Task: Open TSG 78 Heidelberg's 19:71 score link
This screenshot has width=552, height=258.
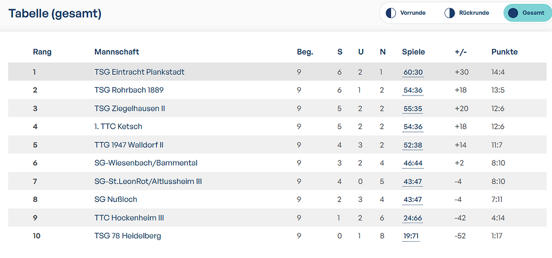Action: pos(411,236)
